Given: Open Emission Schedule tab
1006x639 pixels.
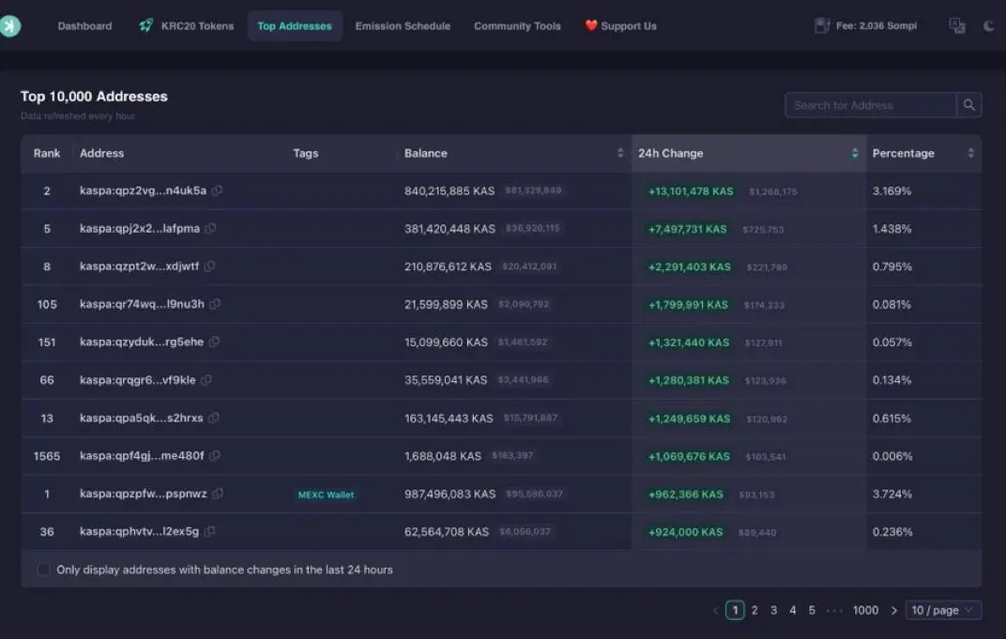Looking at the screenshot, I should (x=403, y=25).
